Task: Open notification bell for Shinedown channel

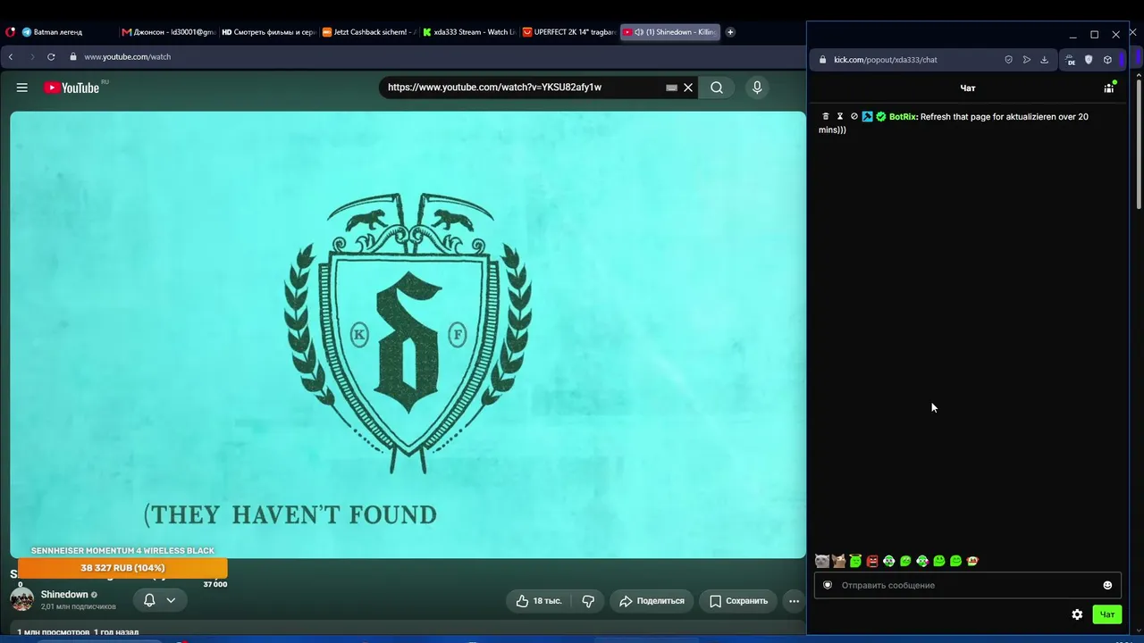Action: coord(150,600)
